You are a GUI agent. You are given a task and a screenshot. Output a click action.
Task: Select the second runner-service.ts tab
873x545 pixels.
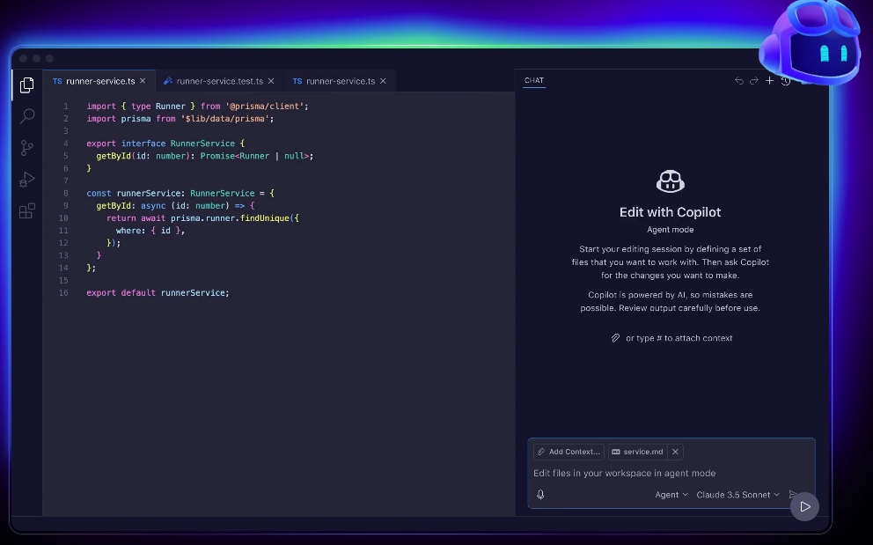(x=337, y=80)
